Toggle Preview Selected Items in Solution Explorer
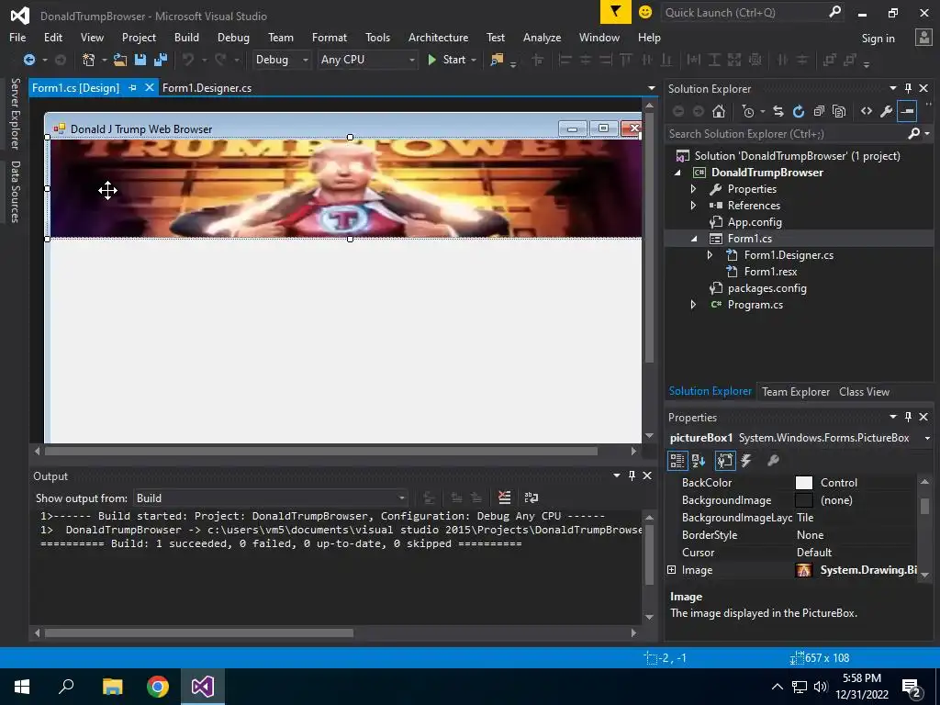Screen dimensions: 940x705 907,111
